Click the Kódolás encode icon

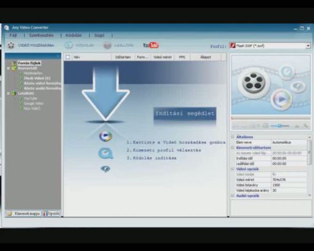68,46
